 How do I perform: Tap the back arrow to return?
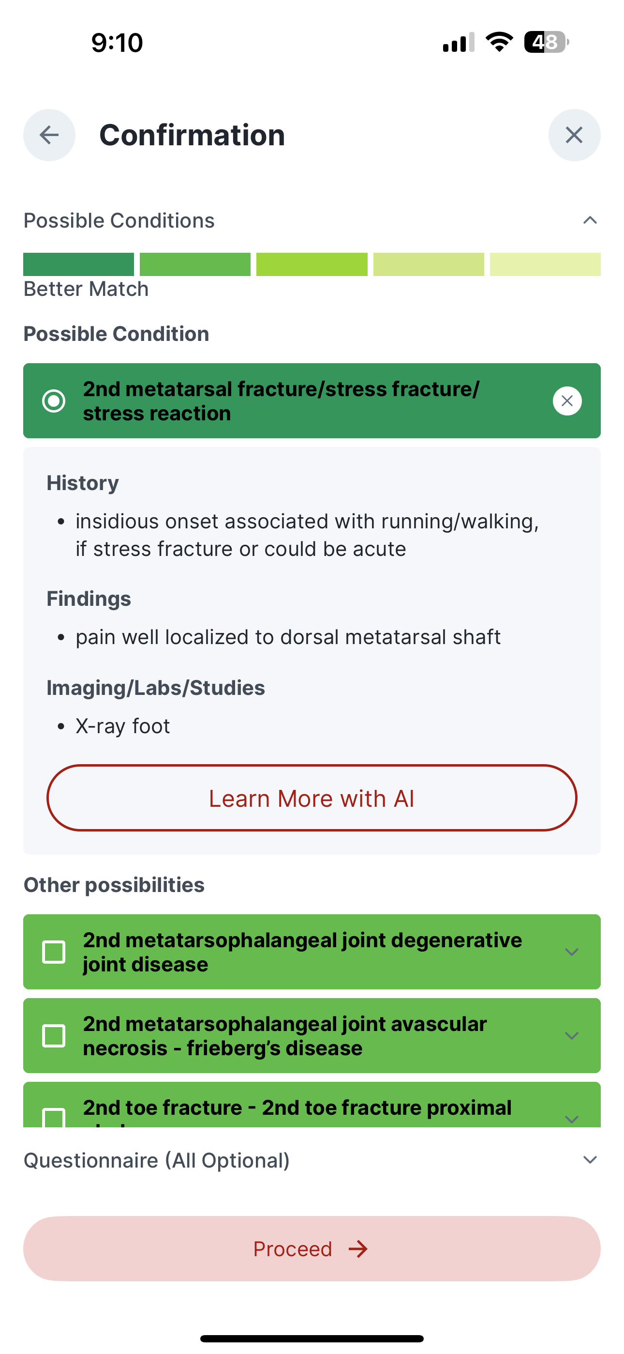coord(49,135)
